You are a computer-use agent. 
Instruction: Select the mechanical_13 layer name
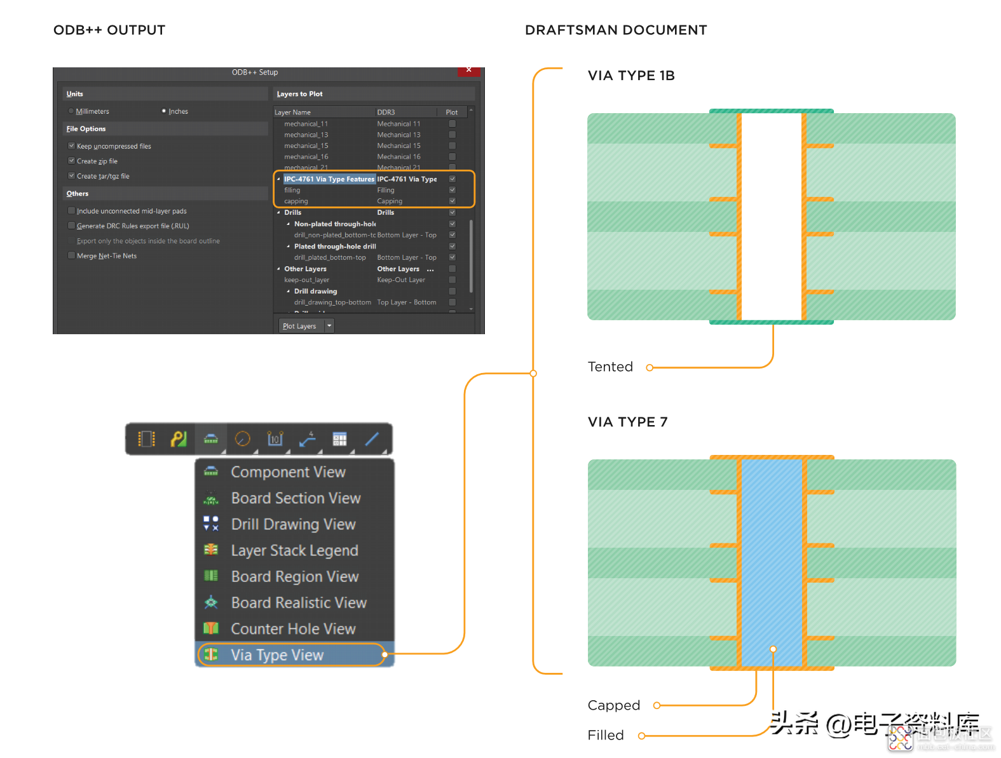(306, 135)
